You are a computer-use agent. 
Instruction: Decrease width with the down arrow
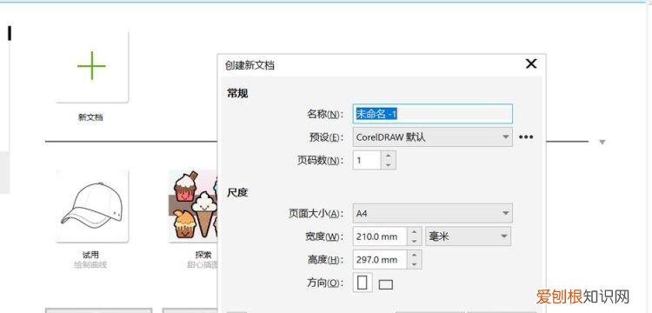(414, 242)
